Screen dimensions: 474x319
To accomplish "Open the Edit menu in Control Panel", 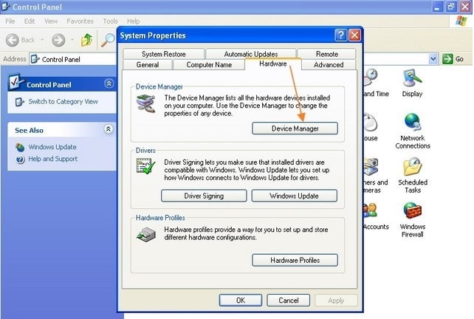I will [30, 21].
